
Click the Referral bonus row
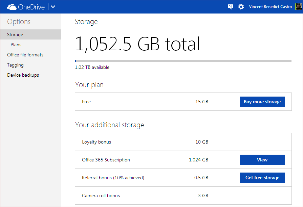[142, 177]
